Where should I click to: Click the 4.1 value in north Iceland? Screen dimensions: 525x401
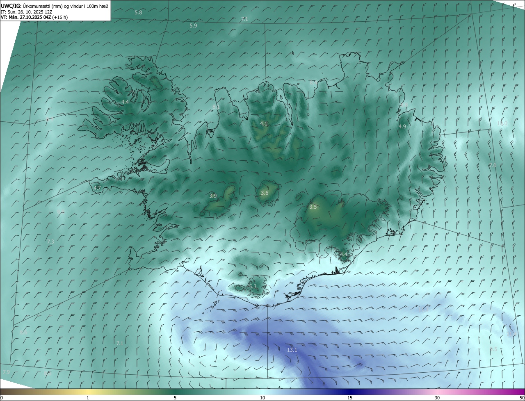(264, 123)
